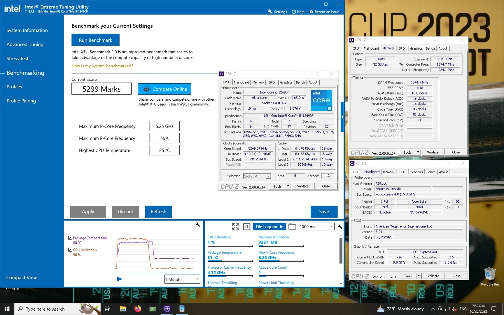Screen dimensions: 504x315
Task: Toggle CPU Utilization graph checkbox
Action: coord(70,250)
